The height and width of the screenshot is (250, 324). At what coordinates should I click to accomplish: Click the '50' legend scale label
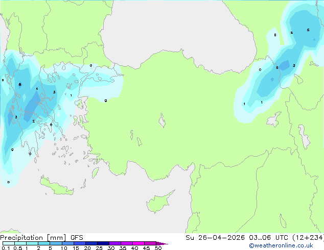pos(158,248)
